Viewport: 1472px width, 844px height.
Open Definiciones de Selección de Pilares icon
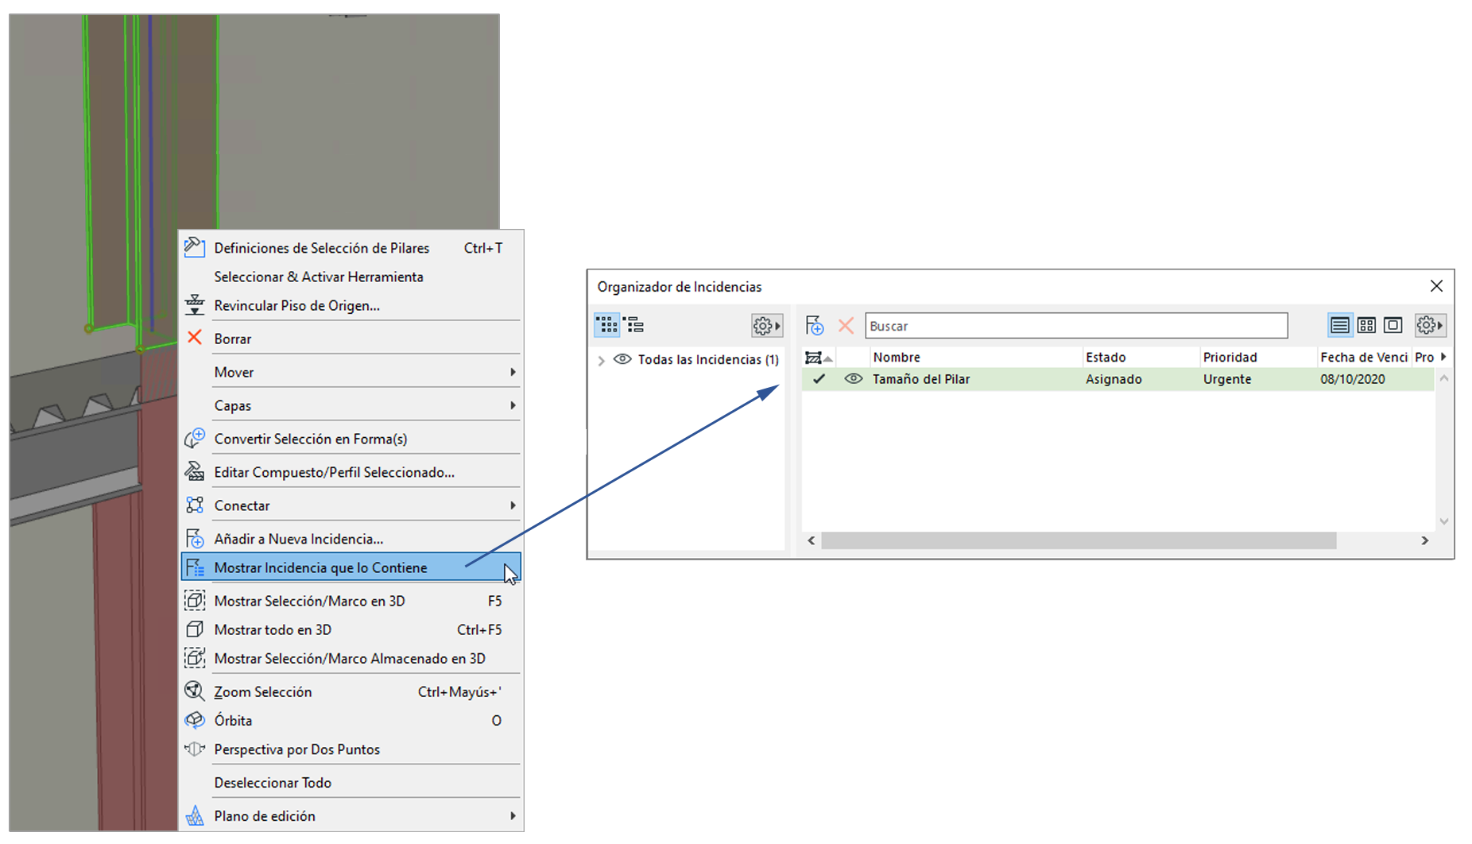pyautogui.click(x=195, y=247)
